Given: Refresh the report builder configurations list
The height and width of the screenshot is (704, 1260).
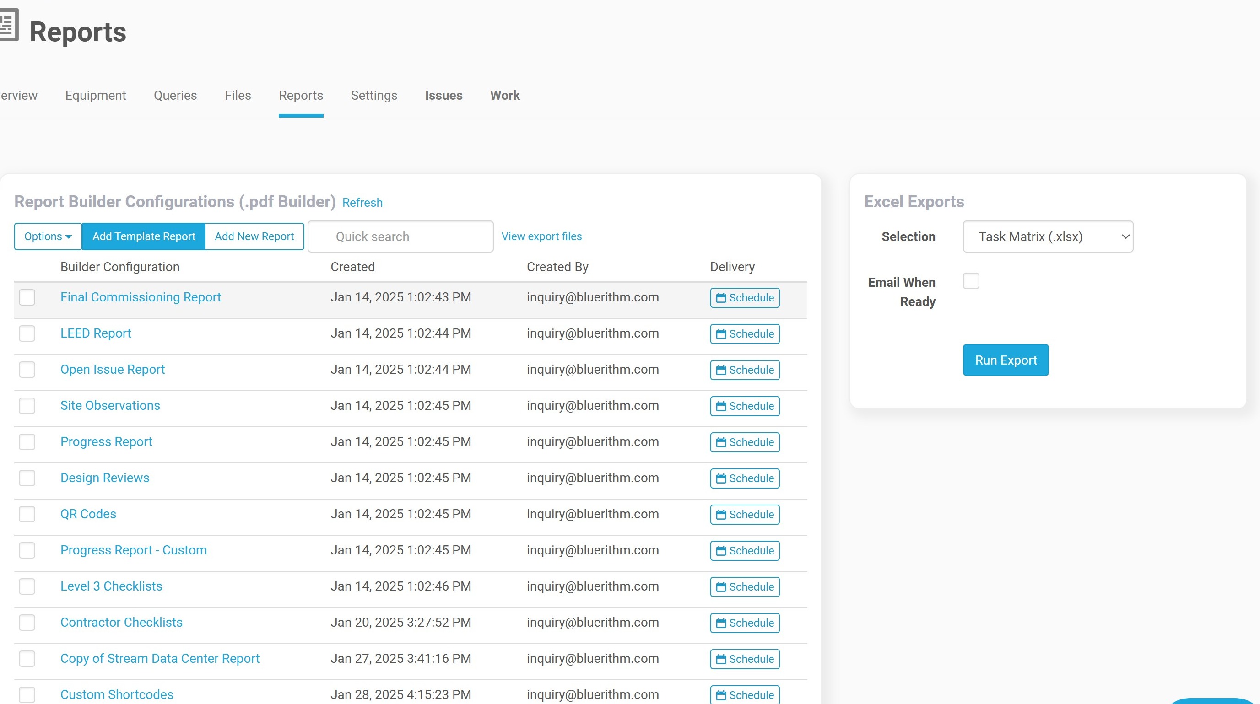Looking at the screenshot, I should 362,202.
